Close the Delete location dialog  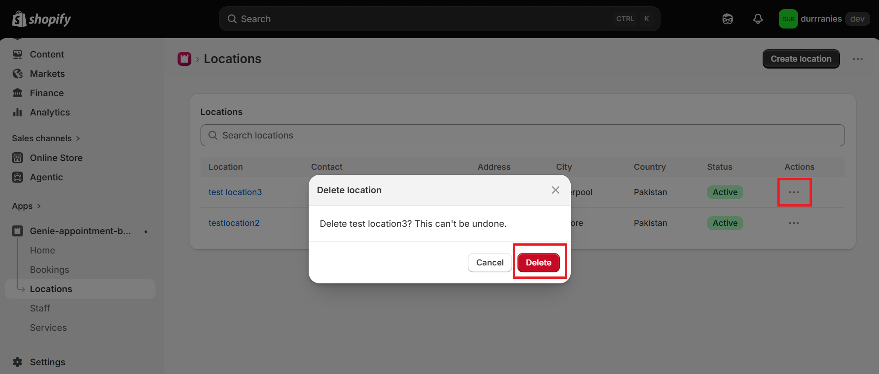click(556, 190)
